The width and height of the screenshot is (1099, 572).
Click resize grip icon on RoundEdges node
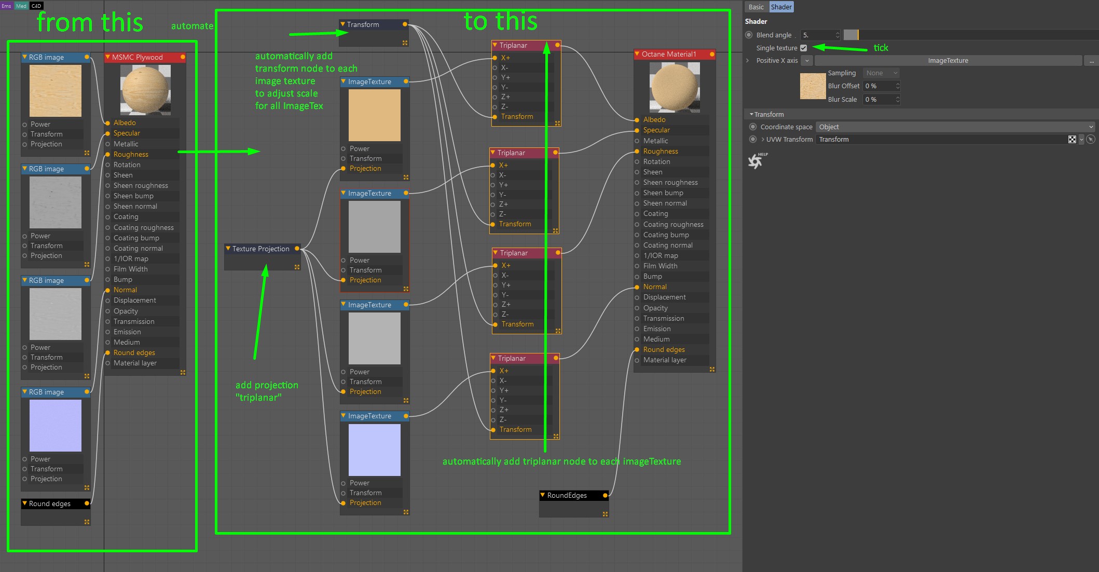click(x=605, y=514)
